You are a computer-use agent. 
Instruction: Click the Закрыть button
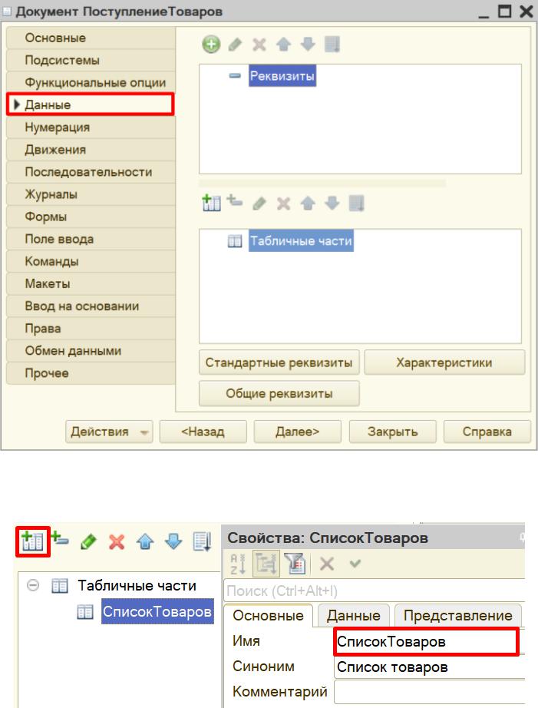pos(393,432)
